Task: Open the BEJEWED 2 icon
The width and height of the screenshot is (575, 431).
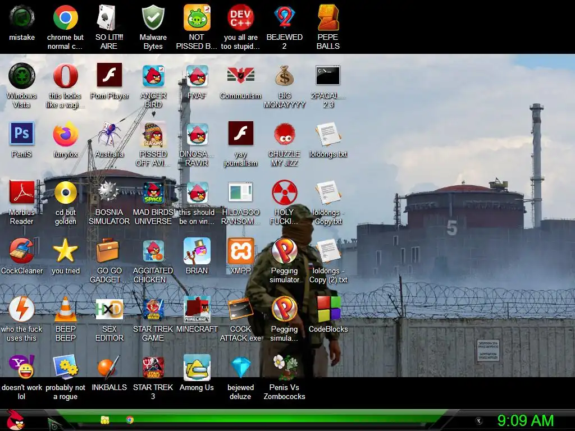Action: click(x=284, y=17)
